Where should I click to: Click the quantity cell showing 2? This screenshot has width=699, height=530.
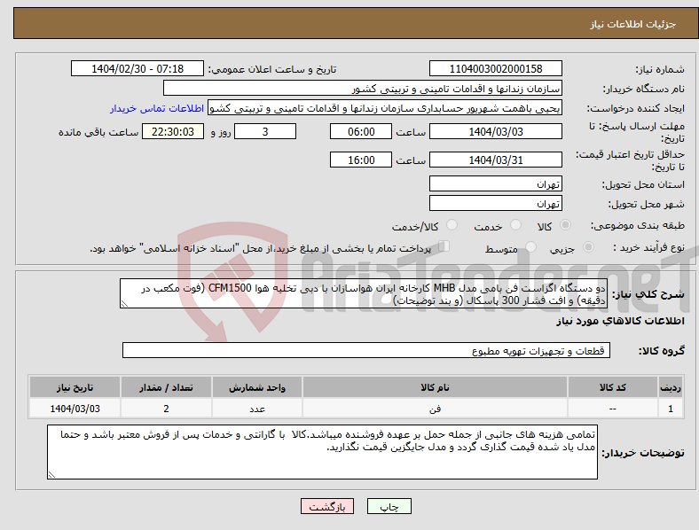pos(166,409)
